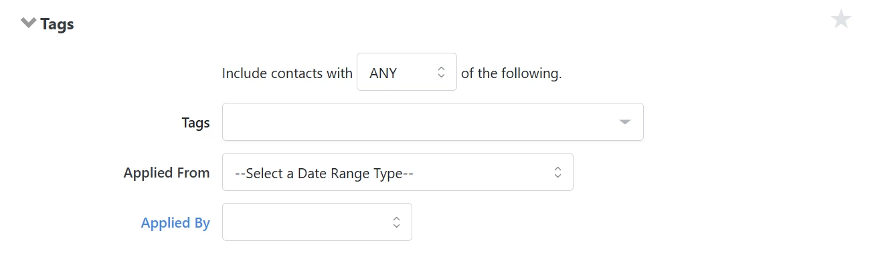Click the Applied From label
Screen dimensions: 872x267
(167, 173)
